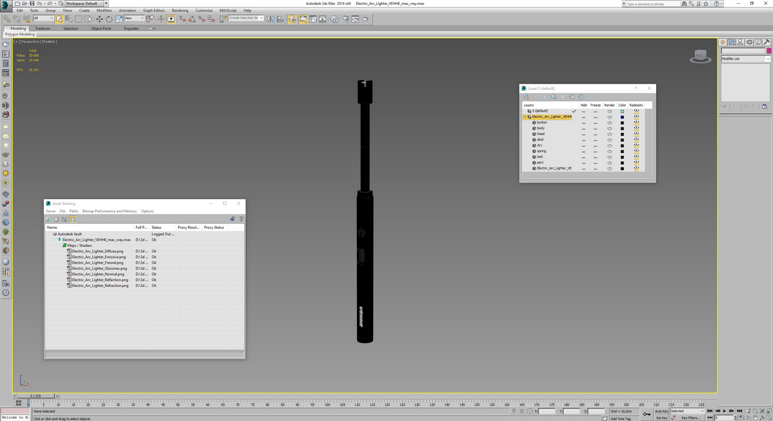Switch to the Object Paint ribbon tab
Screen dimensions: 773x421
click(x=101, y=29)
